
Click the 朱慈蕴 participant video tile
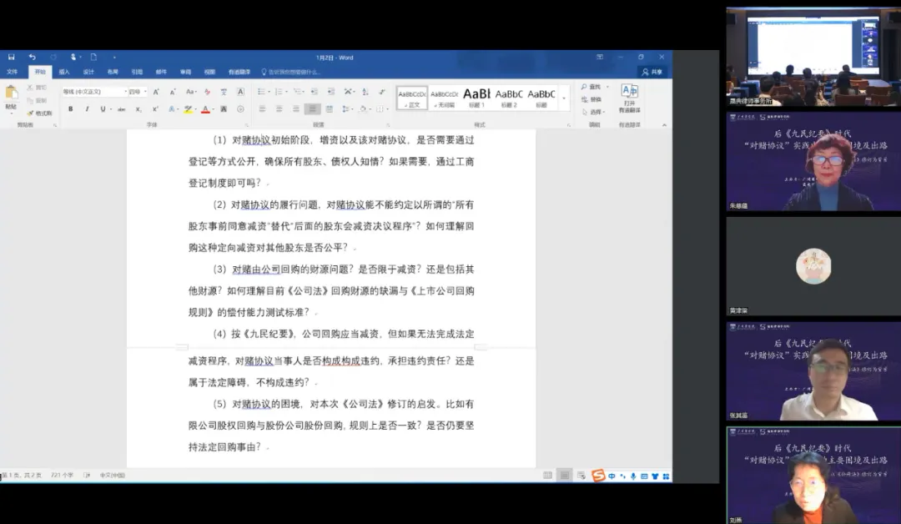point(813,161)
